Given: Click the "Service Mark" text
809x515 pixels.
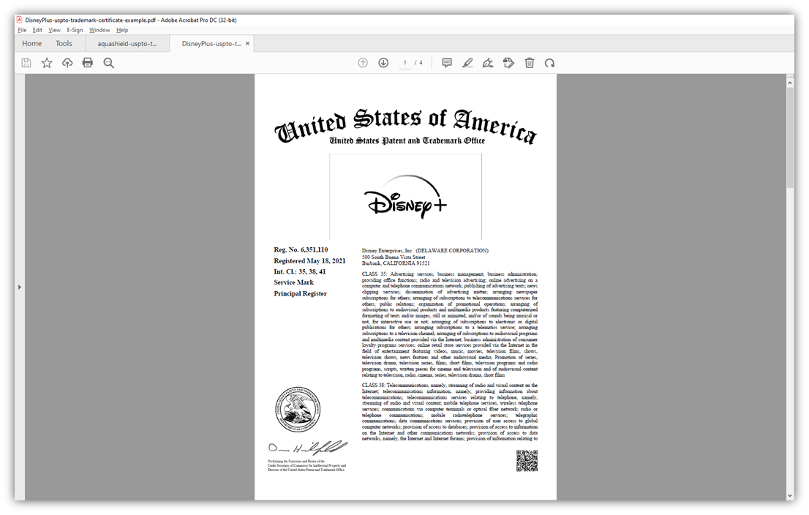Looking at the screenshot, I should [x=293, y=283].
